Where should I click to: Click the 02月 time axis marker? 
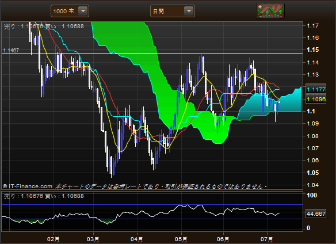[53, 239]
